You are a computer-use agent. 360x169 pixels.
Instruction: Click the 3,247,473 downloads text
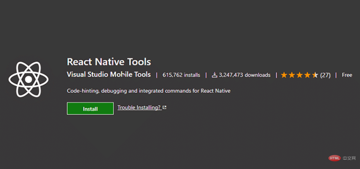pos(244,75)
